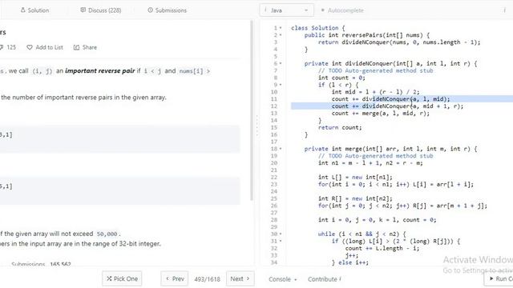Click line 10 'int mid' code

point(375,92)
